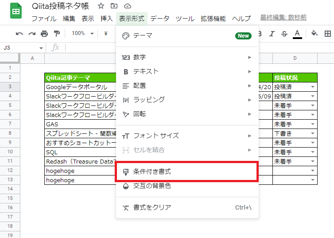Screen dimensions: 334x238
Task: Toggle italic formatting
Action: [x=272, y=34]
